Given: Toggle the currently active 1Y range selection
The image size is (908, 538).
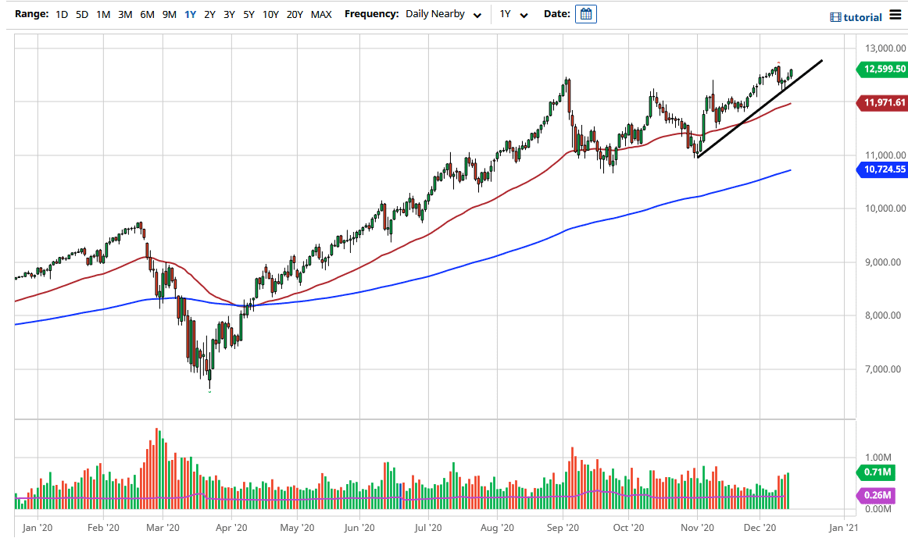Looking at the screenshot, I should tap(189, 13).
